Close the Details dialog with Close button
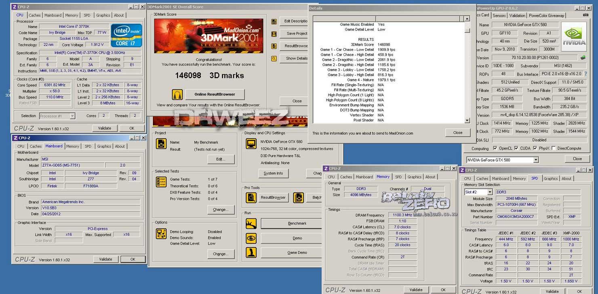 458,133
